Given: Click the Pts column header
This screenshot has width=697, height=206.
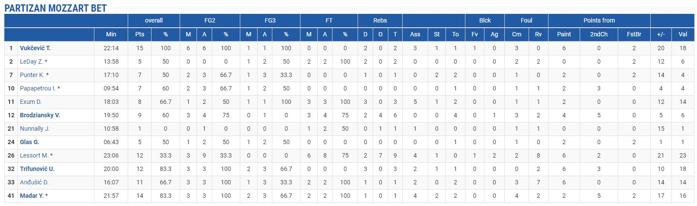Looking at the screenshot, I should pos(140,34).
